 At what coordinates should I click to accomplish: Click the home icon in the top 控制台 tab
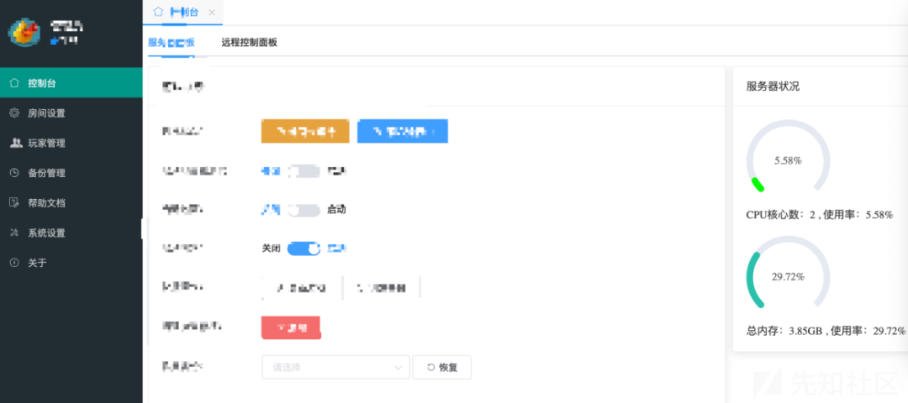(158, 12)
